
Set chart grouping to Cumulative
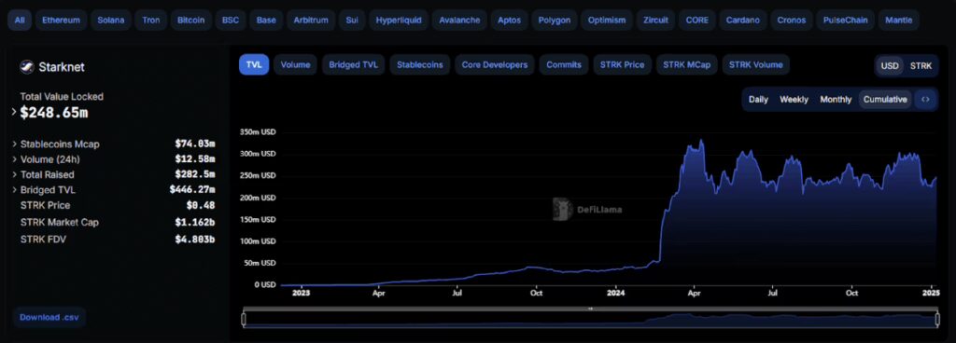[x=885, y=100]
